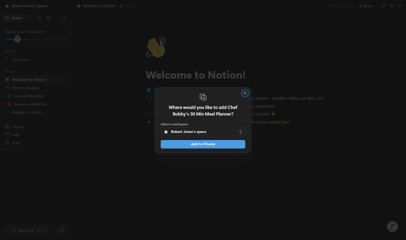
Task: Open the Expenses (Monthly) page
Action: click(35, 104)
